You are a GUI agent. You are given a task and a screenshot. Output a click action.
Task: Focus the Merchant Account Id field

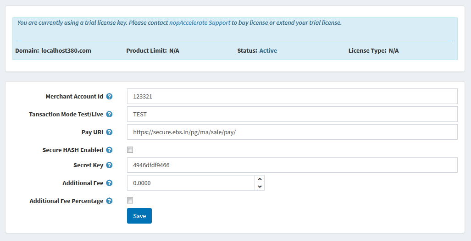point(292,96)
